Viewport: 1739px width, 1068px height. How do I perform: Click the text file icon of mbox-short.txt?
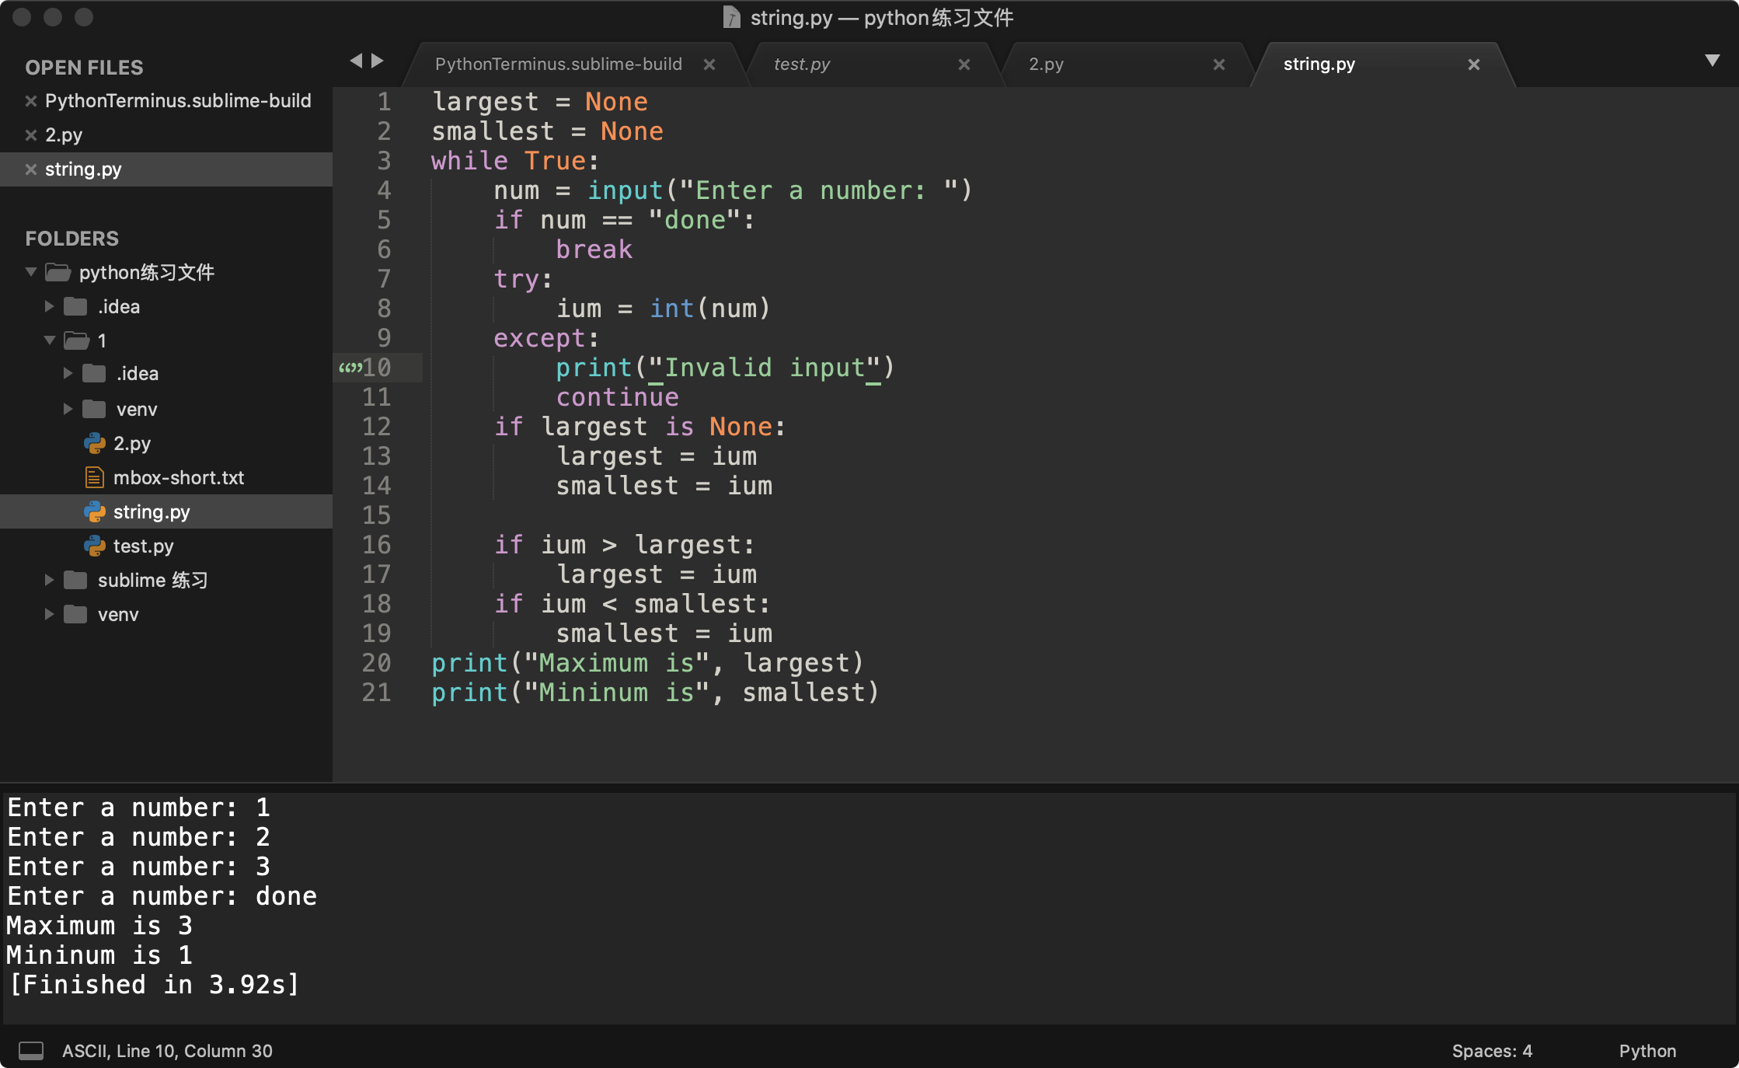coord(94,478)
